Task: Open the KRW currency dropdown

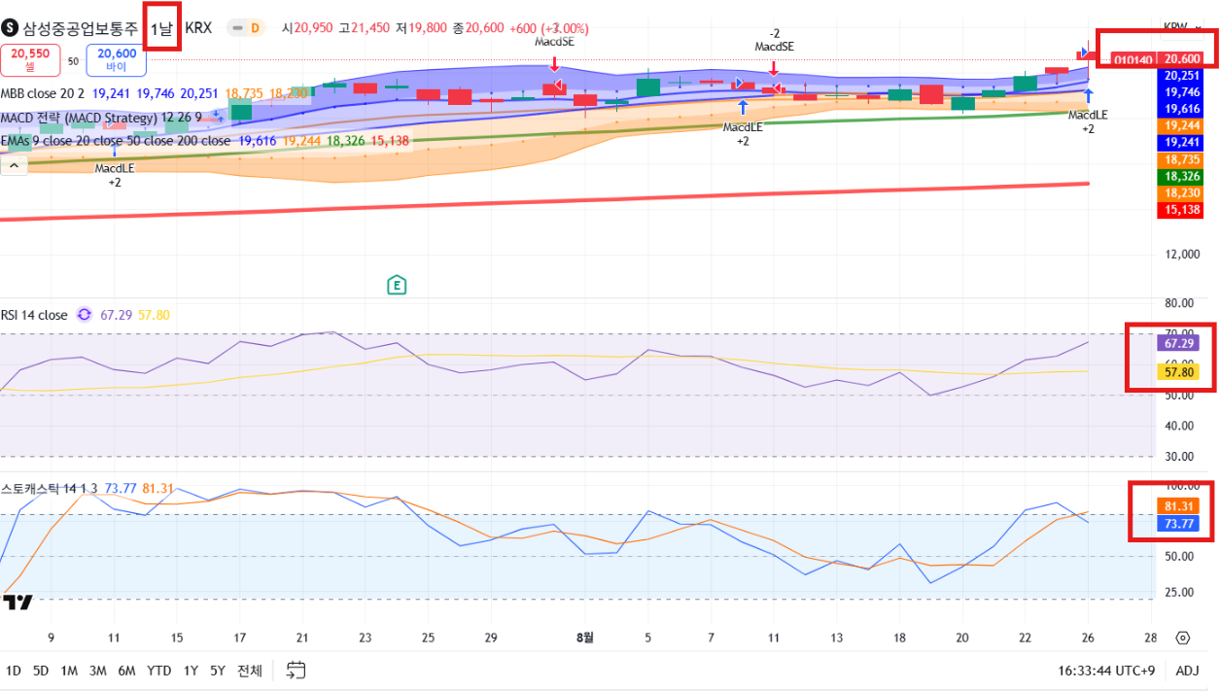Action: 1180,26
